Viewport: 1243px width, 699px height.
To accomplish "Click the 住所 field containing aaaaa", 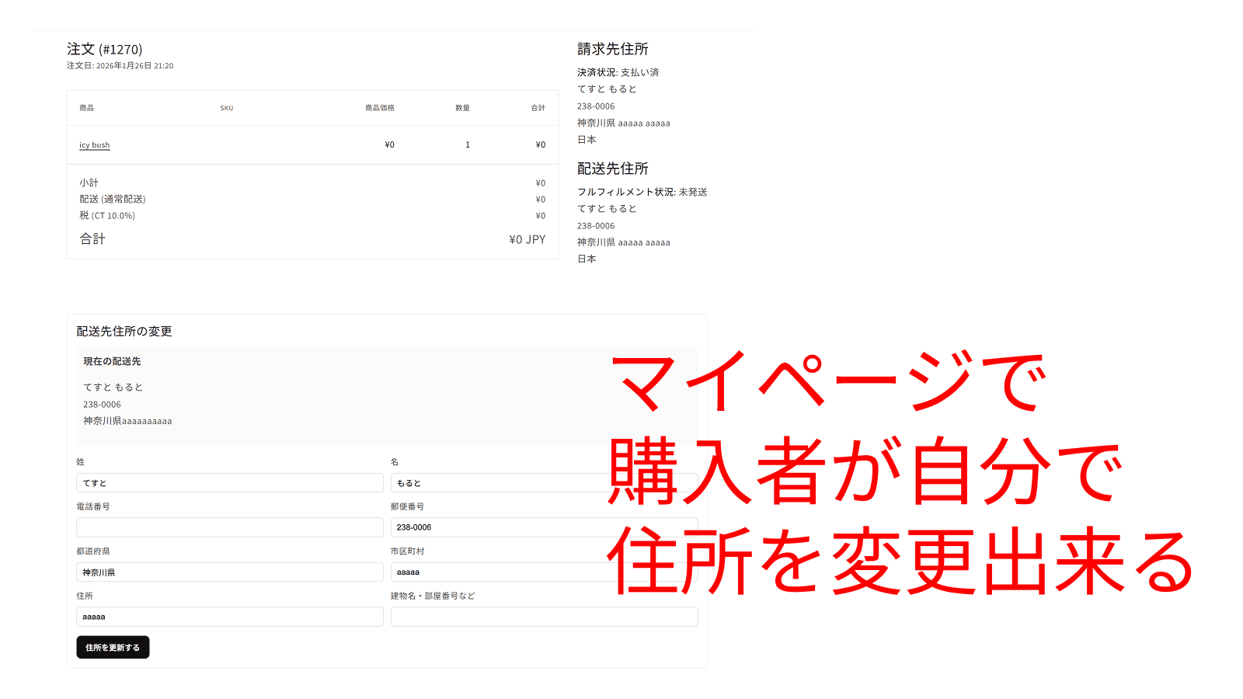I will pos(230,616).
